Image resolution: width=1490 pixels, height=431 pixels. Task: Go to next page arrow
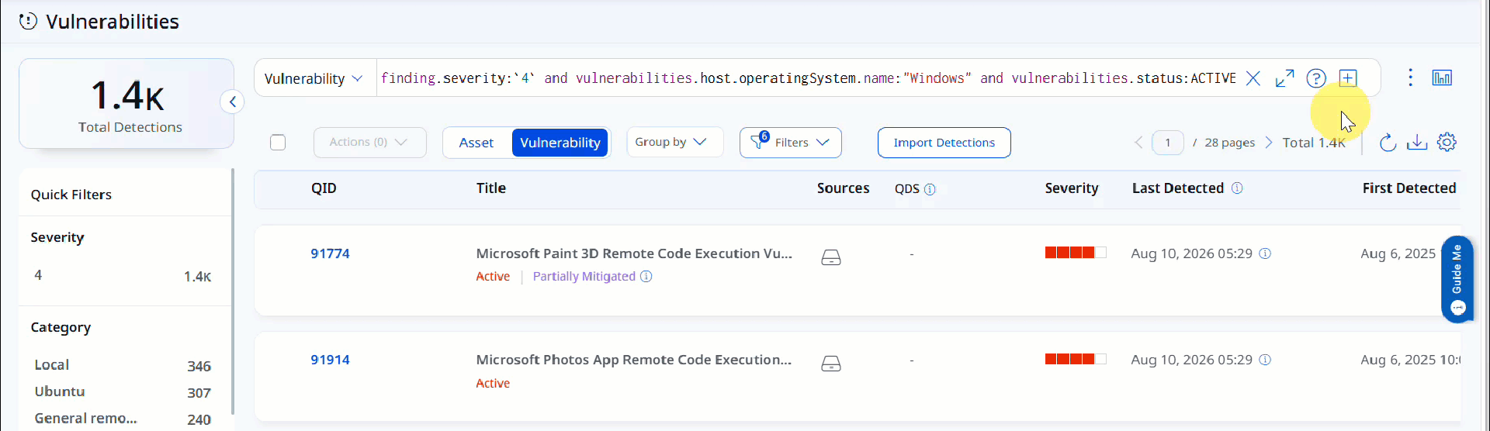[1269, 143]
